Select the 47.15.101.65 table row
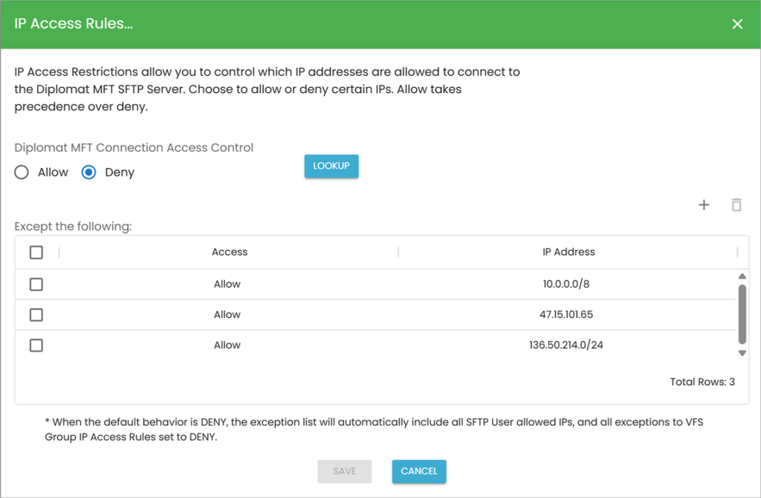Viewport: 761px width, 498px height. [x=372, y=314]
